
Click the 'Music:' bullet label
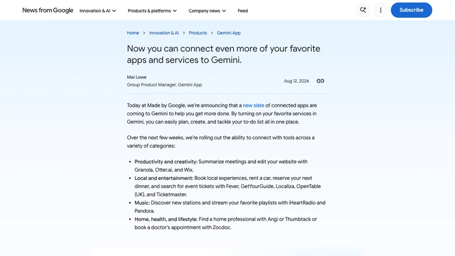tap(142, 203)
